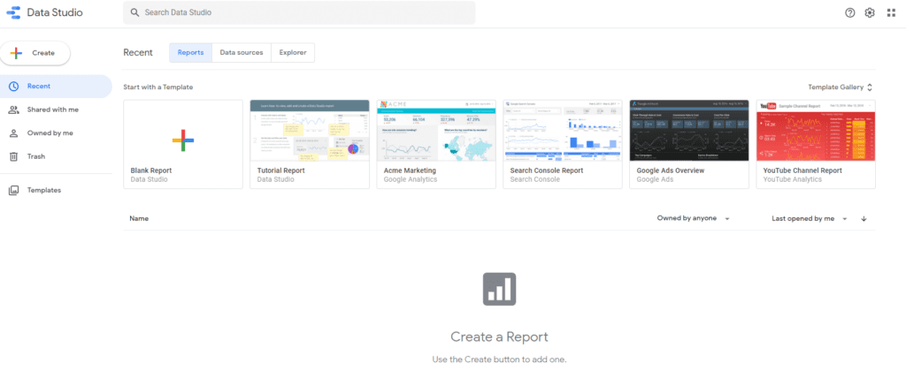
Task: Select the Reports tab
Action: [191, 52]
